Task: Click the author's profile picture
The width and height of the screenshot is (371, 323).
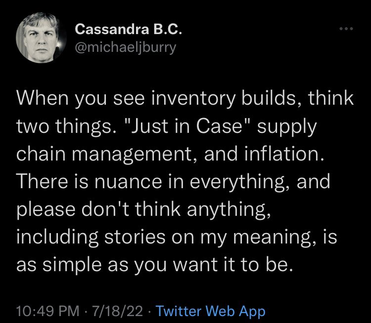Action: click(39, 39)
